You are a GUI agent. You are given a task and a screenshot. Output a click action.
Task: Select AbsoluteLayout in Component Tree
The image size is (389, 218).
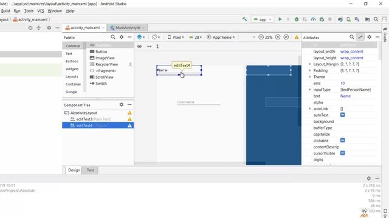tap(84, 113)
